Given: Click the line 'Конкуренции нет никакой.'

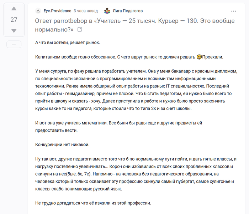Looking at the screenshot, I should click(x=62, y=145).
